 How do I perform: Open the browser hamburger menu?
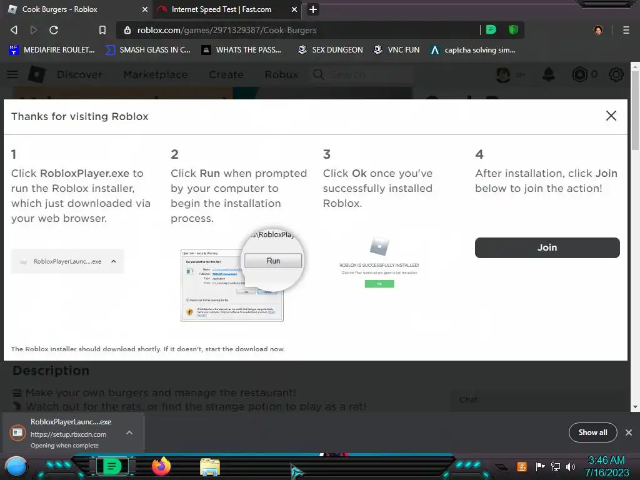pos(626,30)
